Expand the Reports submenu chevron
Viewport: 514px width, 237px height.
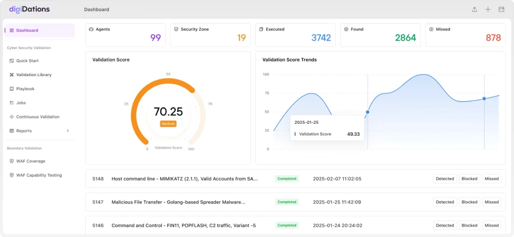[x=68, y=131]
